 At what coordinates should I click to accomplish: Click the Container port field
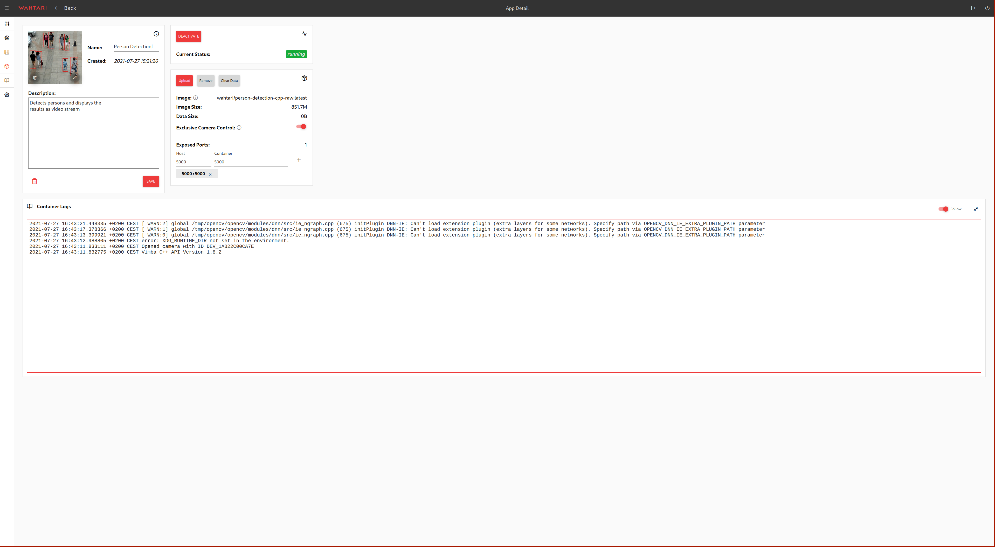[251, 162]
